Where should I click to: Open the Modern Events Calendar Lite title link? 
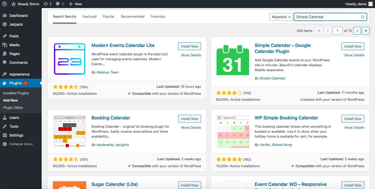coord(123,45)
